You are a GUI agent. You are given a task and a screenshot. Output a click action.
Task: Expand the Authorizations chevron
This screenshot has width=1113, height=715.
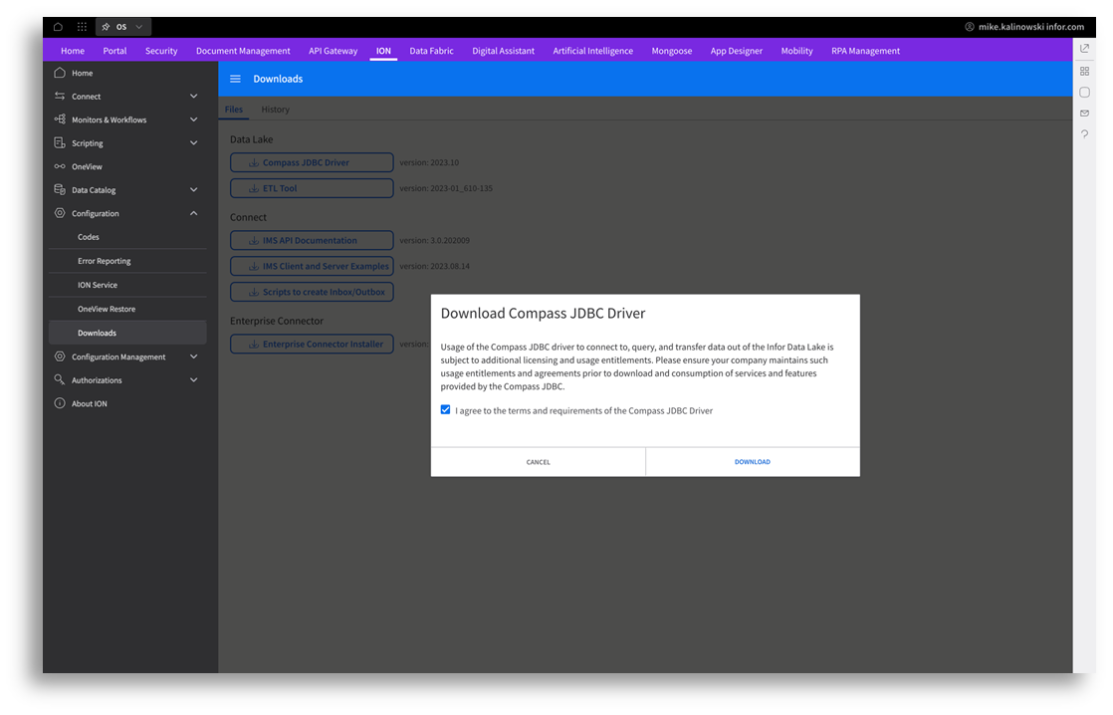[194, 379]
